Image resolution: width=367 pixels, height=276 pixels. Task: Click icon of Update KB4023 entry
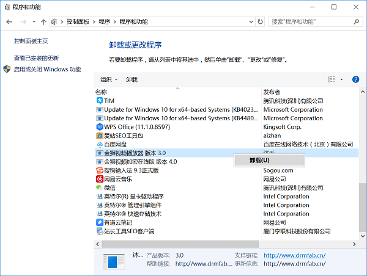tap(100, 109)
